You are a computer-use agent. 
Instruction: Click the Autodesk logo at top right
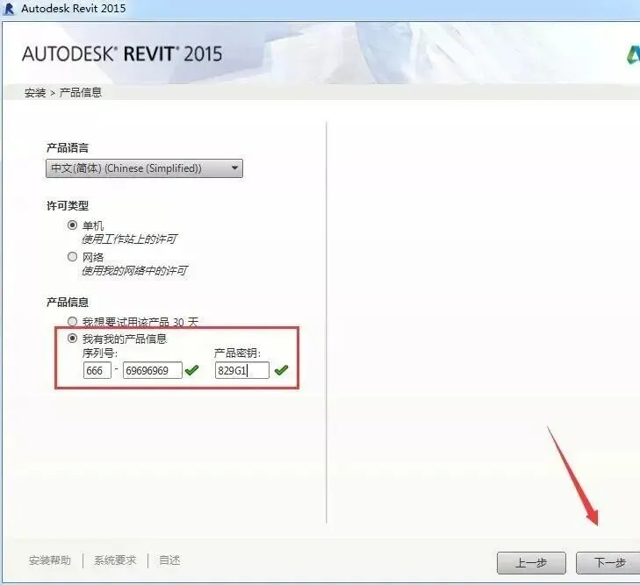click(633, 54)
